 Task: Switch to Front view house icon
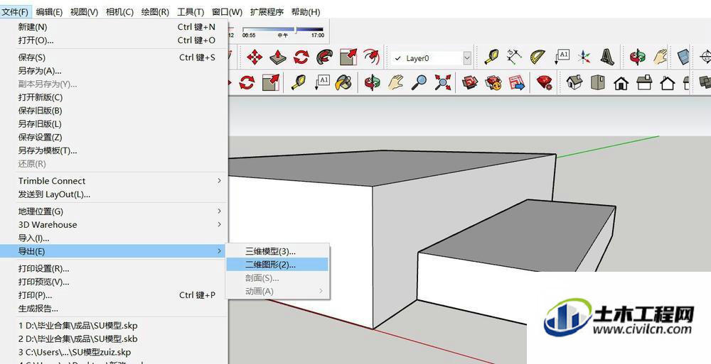point(621,83)
